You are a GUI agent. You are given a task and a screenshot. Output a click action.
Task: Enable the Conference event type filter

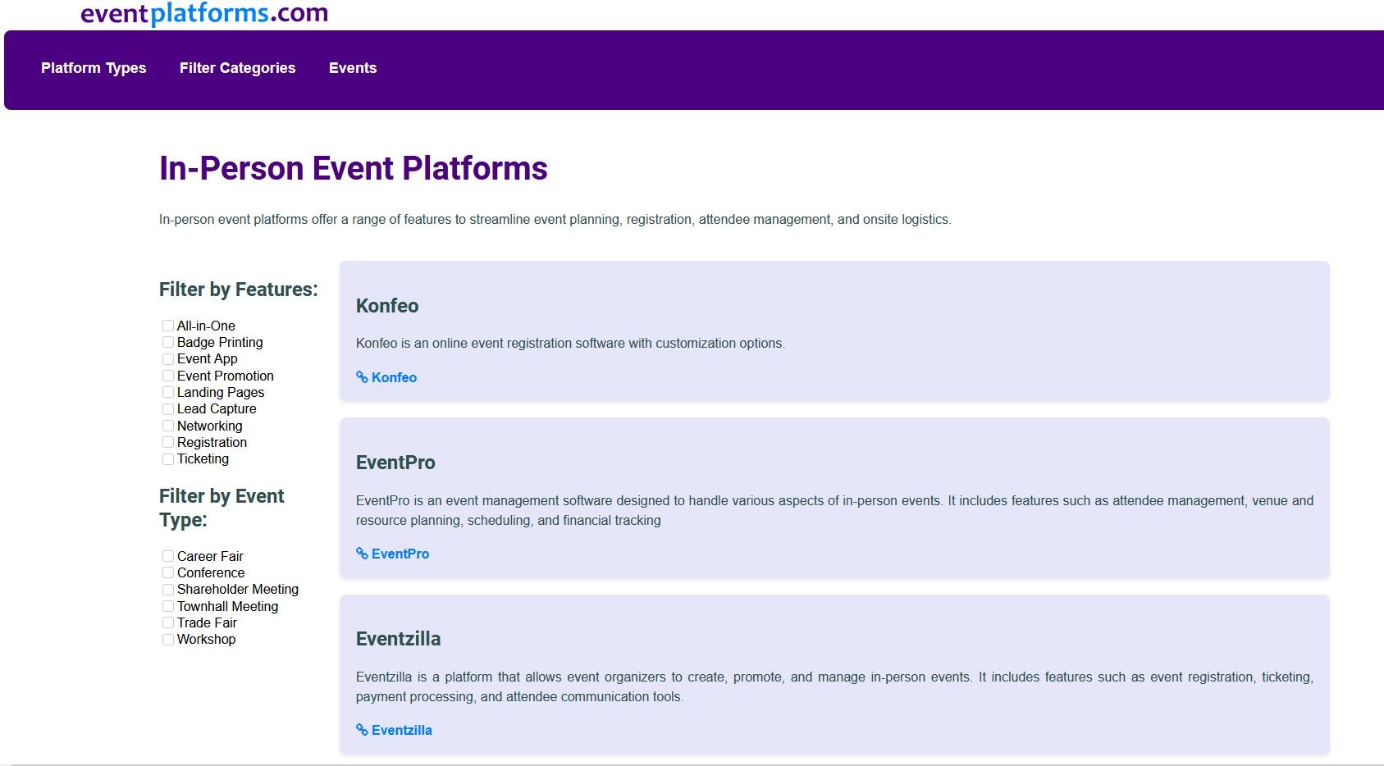(168, 572)
